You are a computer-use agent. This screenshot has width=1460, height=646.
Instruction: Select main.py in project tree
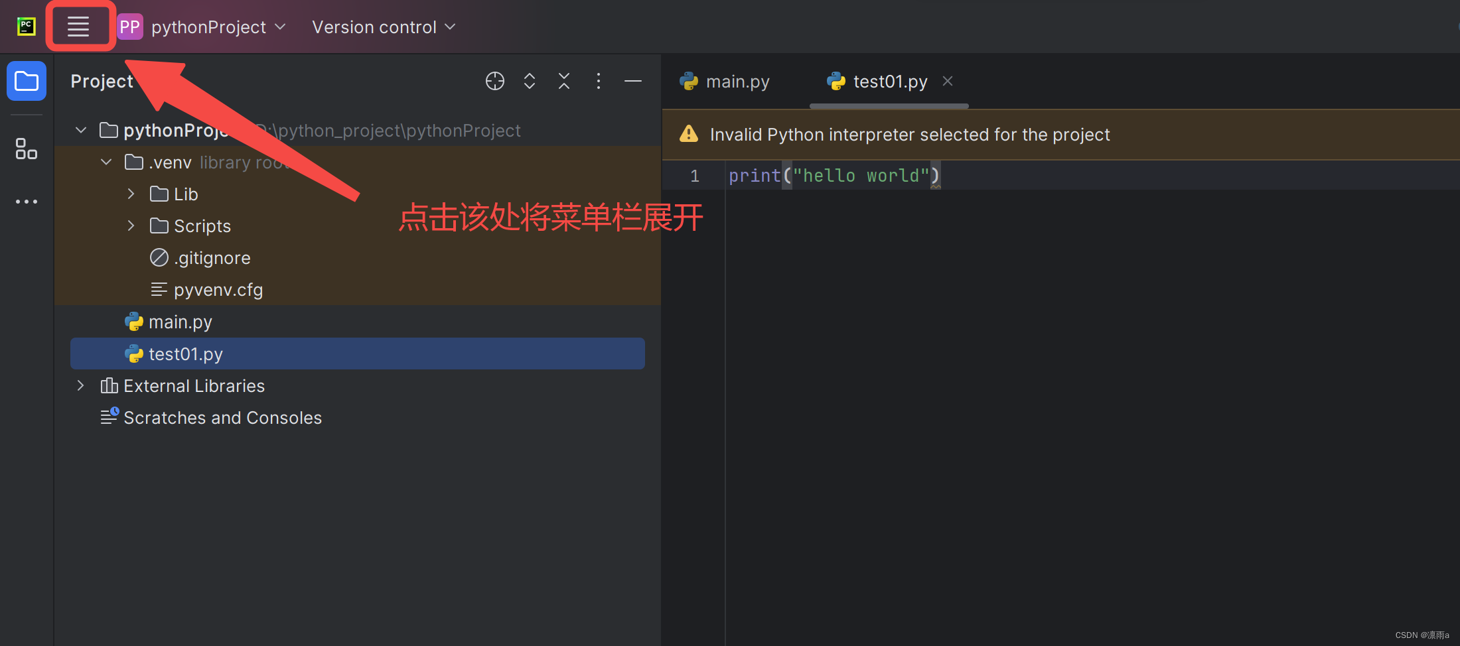[358, 322]
